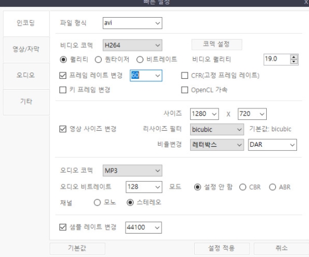309x257 pixels.
Task: Open the height 720 size dropdown
Action: coord(252,114)
